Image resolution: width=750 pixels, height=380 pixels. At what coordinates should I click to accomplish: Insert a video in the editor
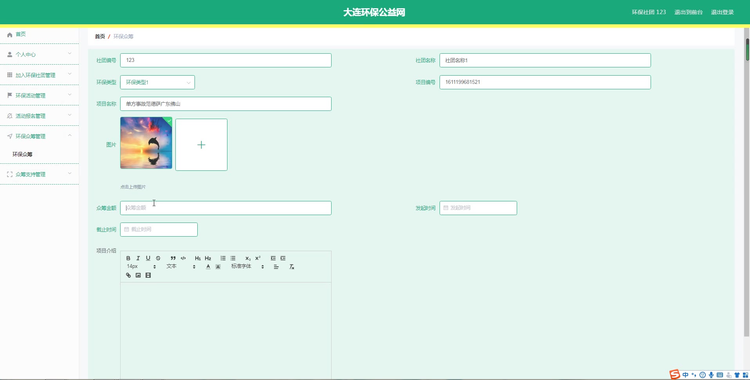148,275
